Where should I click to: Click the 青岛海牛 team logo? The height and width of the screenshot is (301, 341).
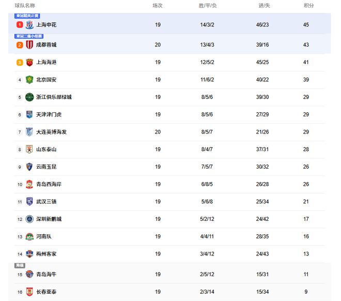click(29, 274)
